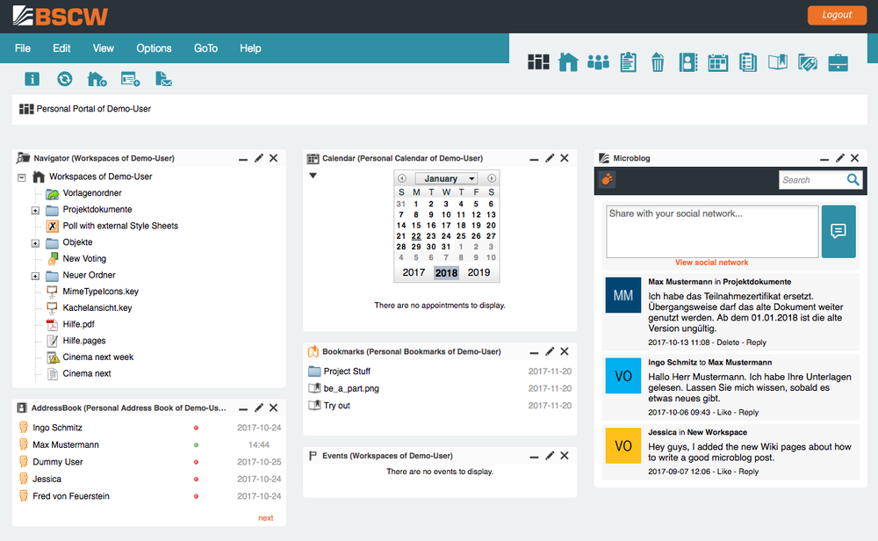Click the calendar icon in the header bar
The image size is (878, 541).
(x=717, y=61)
